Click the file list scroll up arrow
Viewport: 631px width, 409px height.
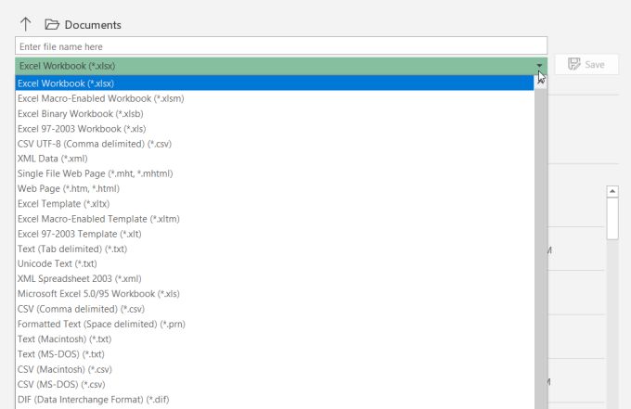pos(612,191)
